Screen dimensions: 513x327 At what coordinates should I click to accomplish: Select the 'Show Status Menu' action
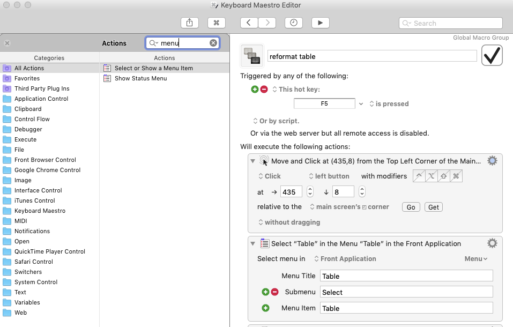(x=165, y=78)
